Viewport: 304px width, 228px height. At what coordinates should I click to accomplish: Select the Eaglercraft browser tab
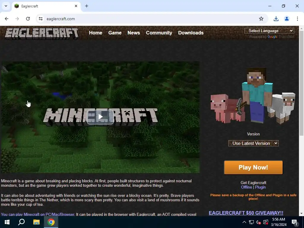[x=47, y=6]
